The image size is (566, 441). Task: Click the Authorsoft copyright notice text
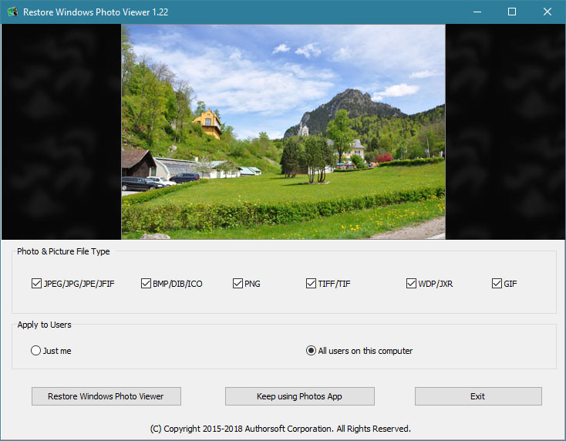(x=280, y=428)
